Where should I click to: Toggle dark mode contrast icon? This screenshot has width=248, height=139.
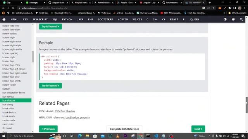(x=225, y=19)
